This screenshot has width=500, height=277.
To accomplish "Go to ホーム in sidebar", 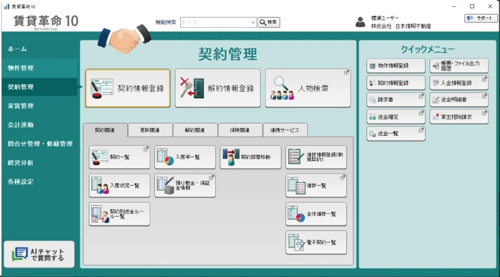I will (x=39, y=49).
